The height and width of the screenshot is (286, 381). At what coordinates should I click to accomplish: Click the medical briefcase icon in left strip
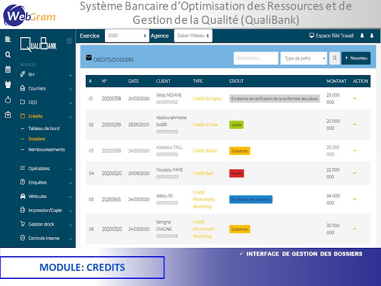click(8, 115)
